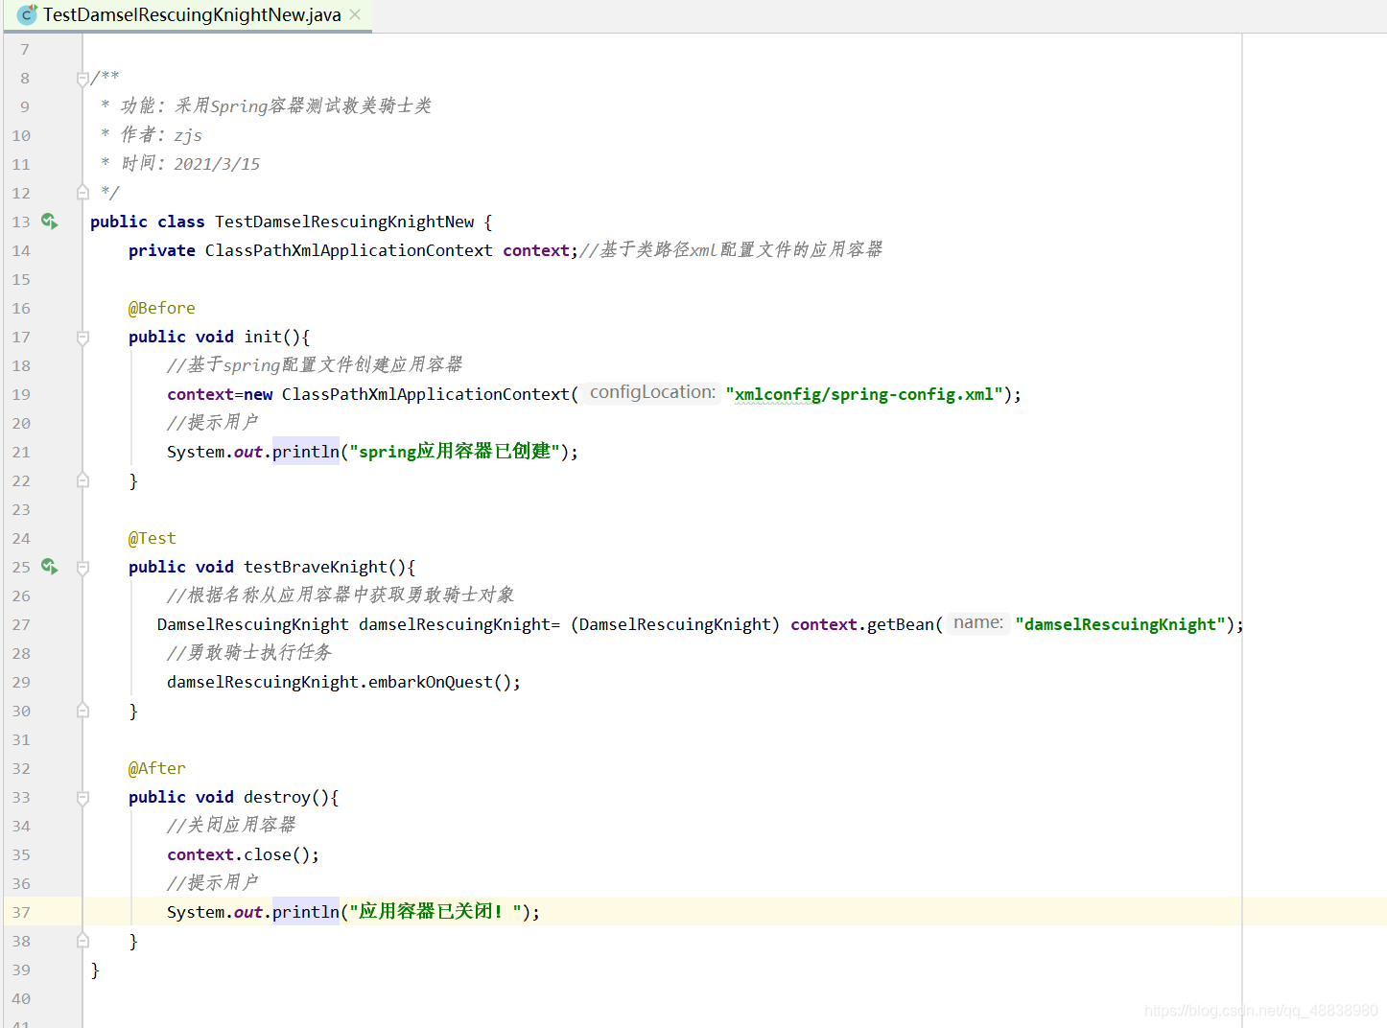Click the @After annotation
Viewport: 1387px width, 1028px height.
(x=157, y=768)
